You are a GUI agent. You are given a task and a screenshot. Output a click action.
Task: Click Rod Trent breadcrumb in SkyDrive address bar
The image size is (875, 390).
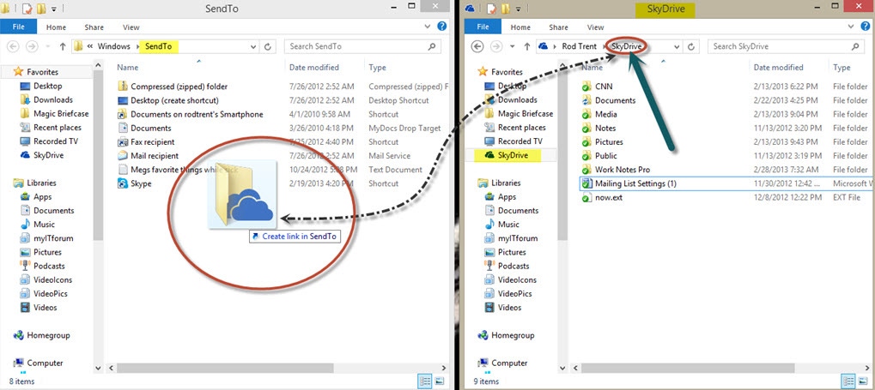(579, 47)
